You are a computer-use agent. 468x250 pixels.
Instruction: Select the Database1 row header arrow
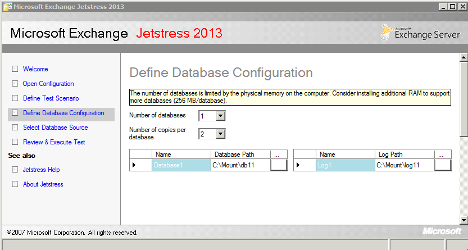[x=134, y=165]
